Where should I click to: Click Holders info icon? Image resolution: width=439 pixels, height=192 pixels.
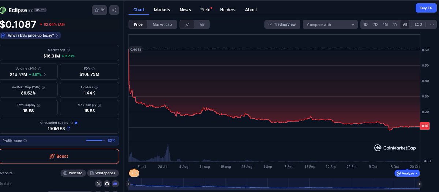(x=96, y=87)
